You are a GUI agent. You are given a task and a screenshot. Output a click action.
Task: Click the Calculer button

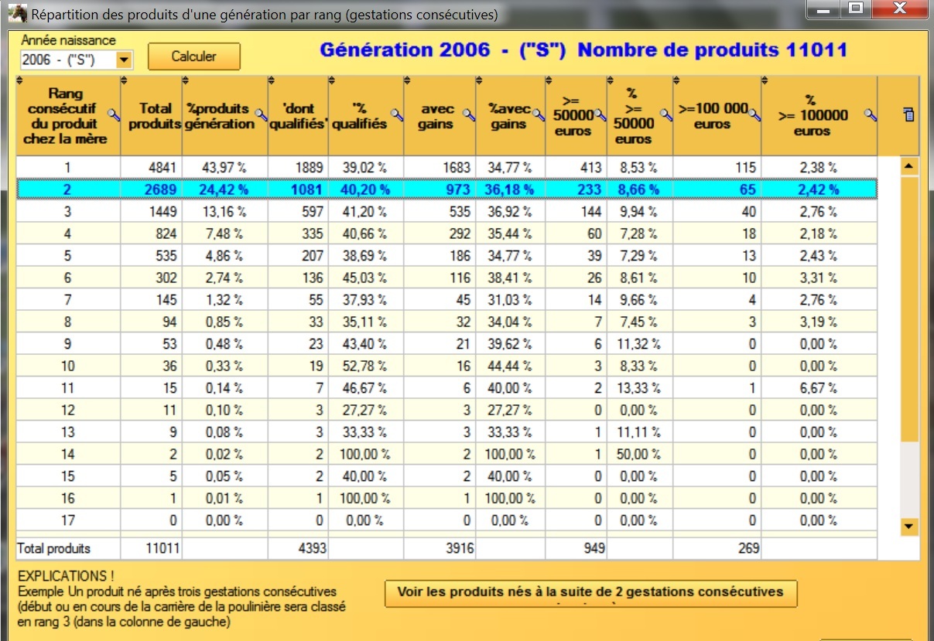click(194, 56)
